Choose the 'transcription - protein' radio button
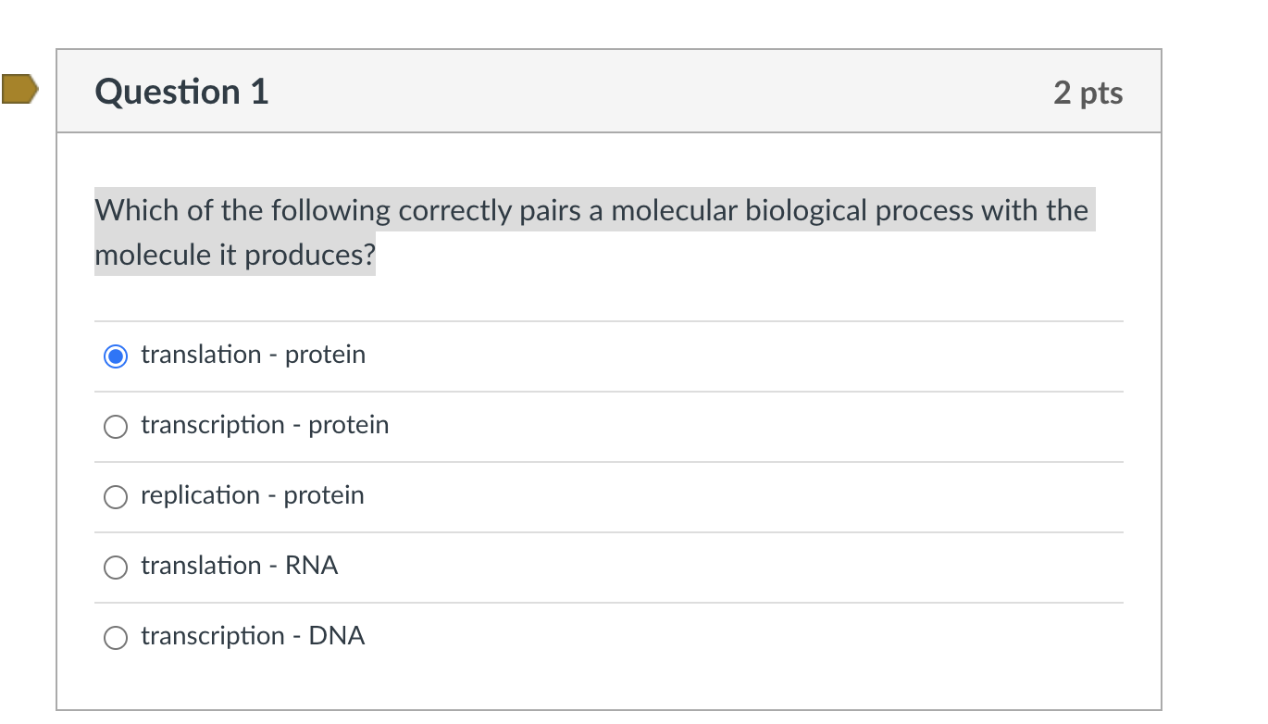The width and height of the screenshot is (1268, 724). pyautogui.click(x=116, y=427)
